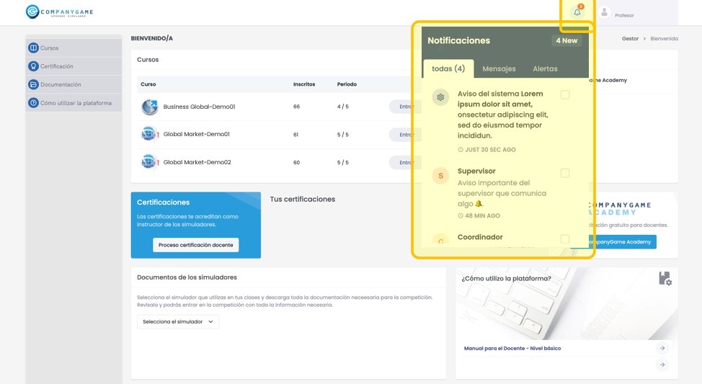Click the Global Market-Demo02 course icon
Image resolution: width=702 pixels, height=384 pixels.
[149, 162]
